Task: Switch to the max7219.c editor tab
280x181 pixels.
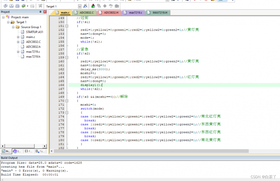Action: (x=133, y=12)
